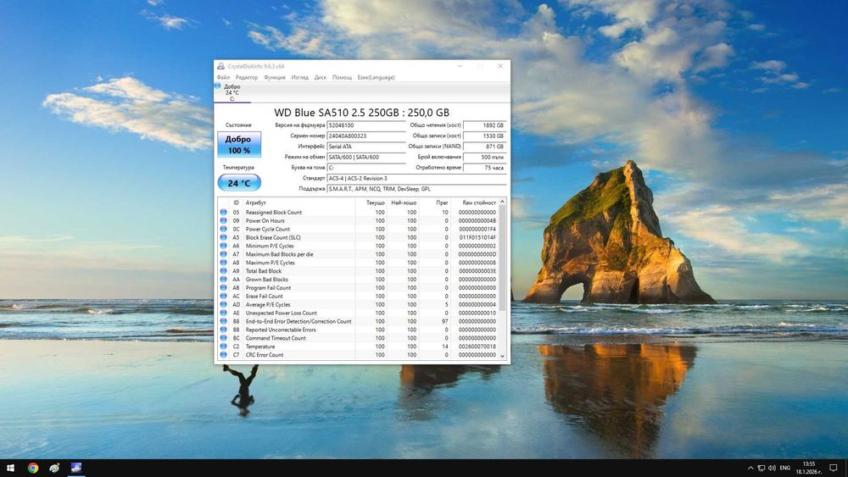Open the Функция menu

(275, 77)
